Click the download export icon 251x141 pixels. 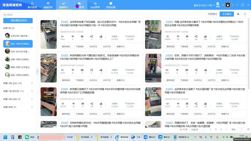pos(238,14)
